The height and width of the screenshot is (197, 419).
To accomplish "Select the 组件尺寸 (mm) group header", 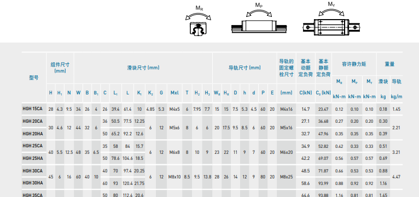I will pyautogui.click(x=60, y=68).
